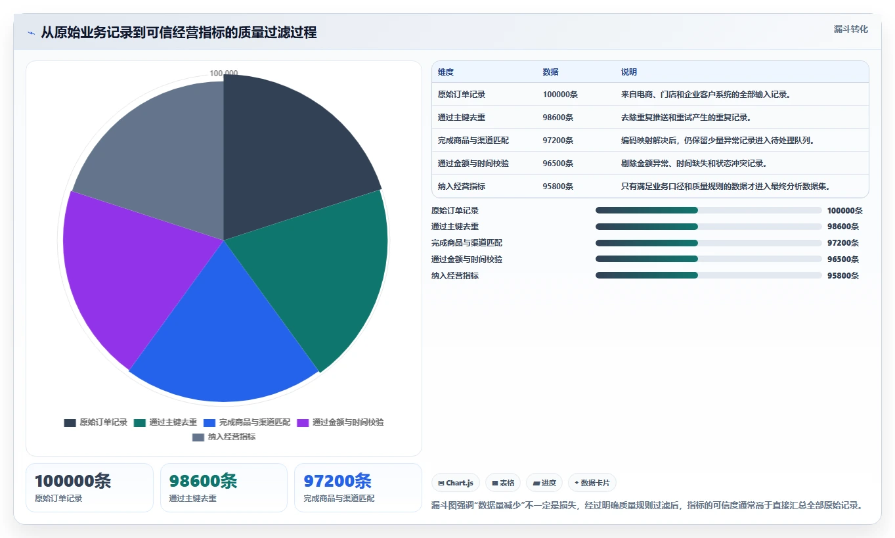Toggle the 通过金额与时间校验 legend swatch
This screenshot has height=538, width=895.
pos(303,422)
